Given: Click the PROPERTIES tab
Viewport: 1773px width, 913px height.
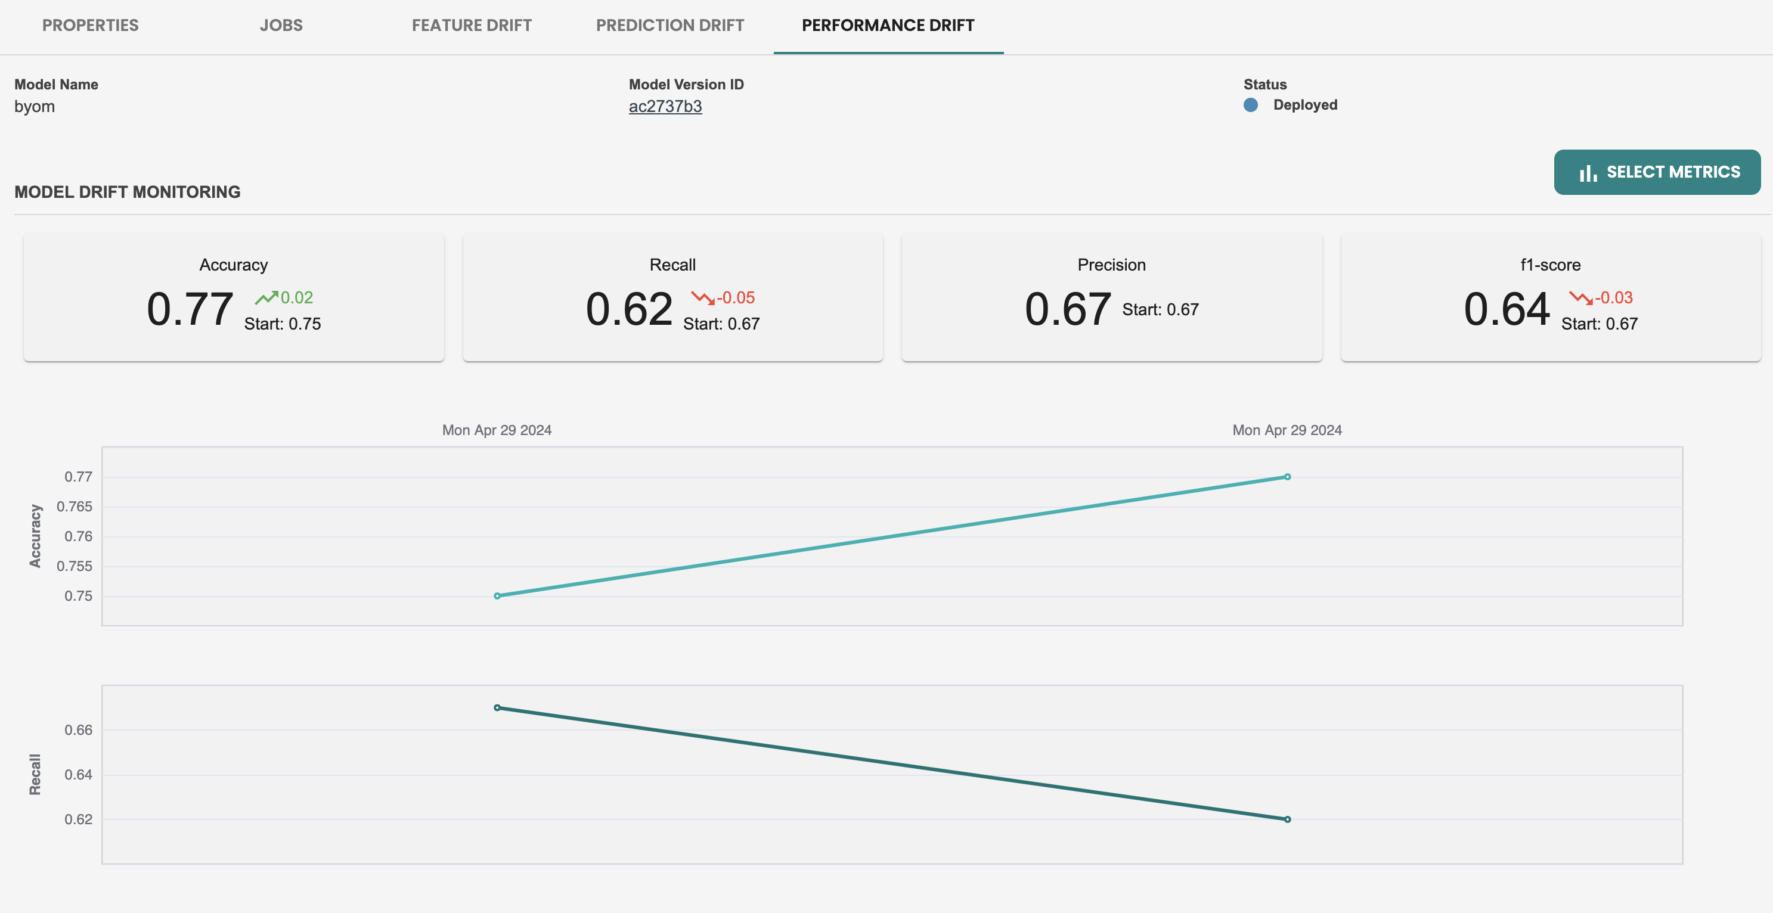Looking at the screenshot, I should coord(89,26).
